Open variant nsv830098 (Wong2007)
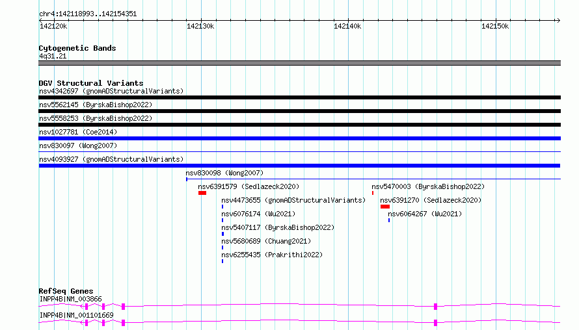The height and width of the screenshot is (330, 579). 224,173
